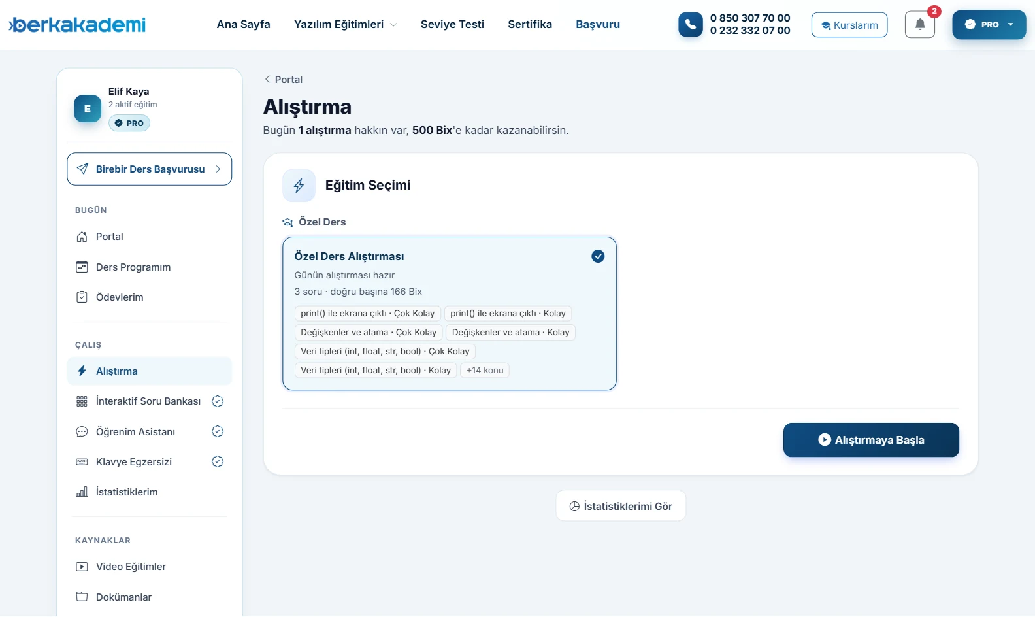Click İstatistiklerimi Gör button
The image size is (1035, 617).
[621, 506]
